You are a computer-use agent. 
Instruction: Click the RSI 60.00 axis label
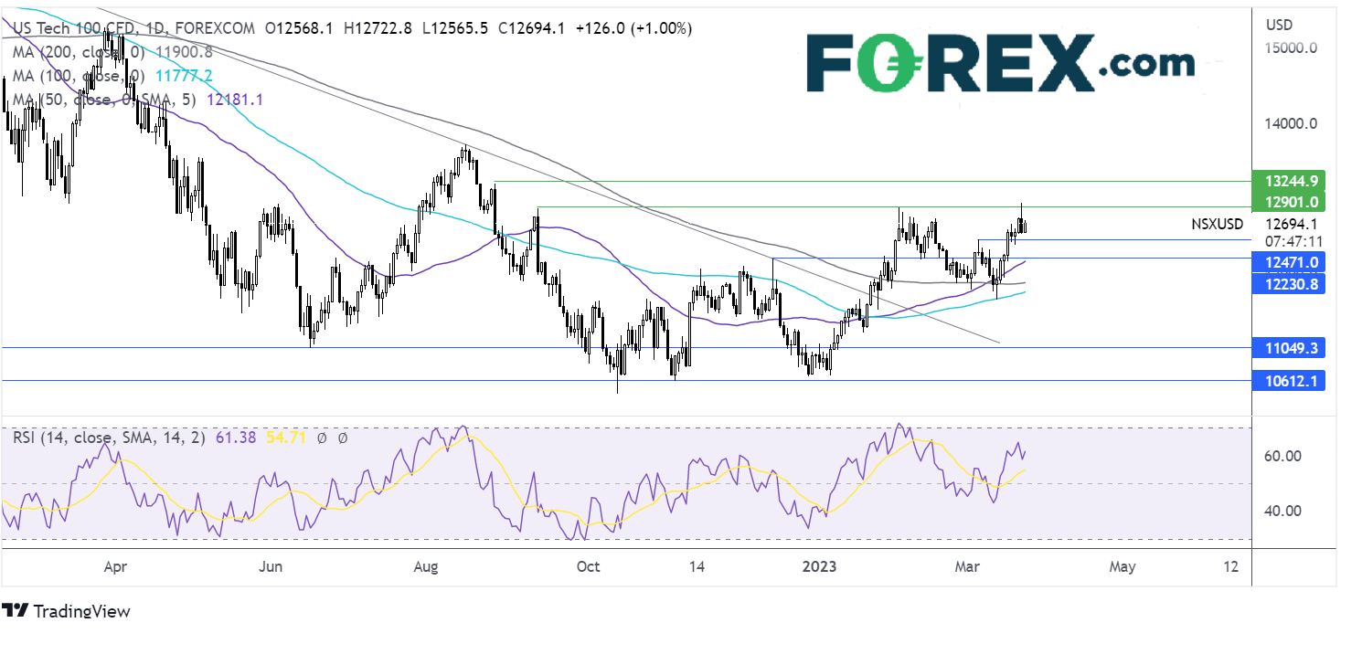click(x=1282, y=456)
